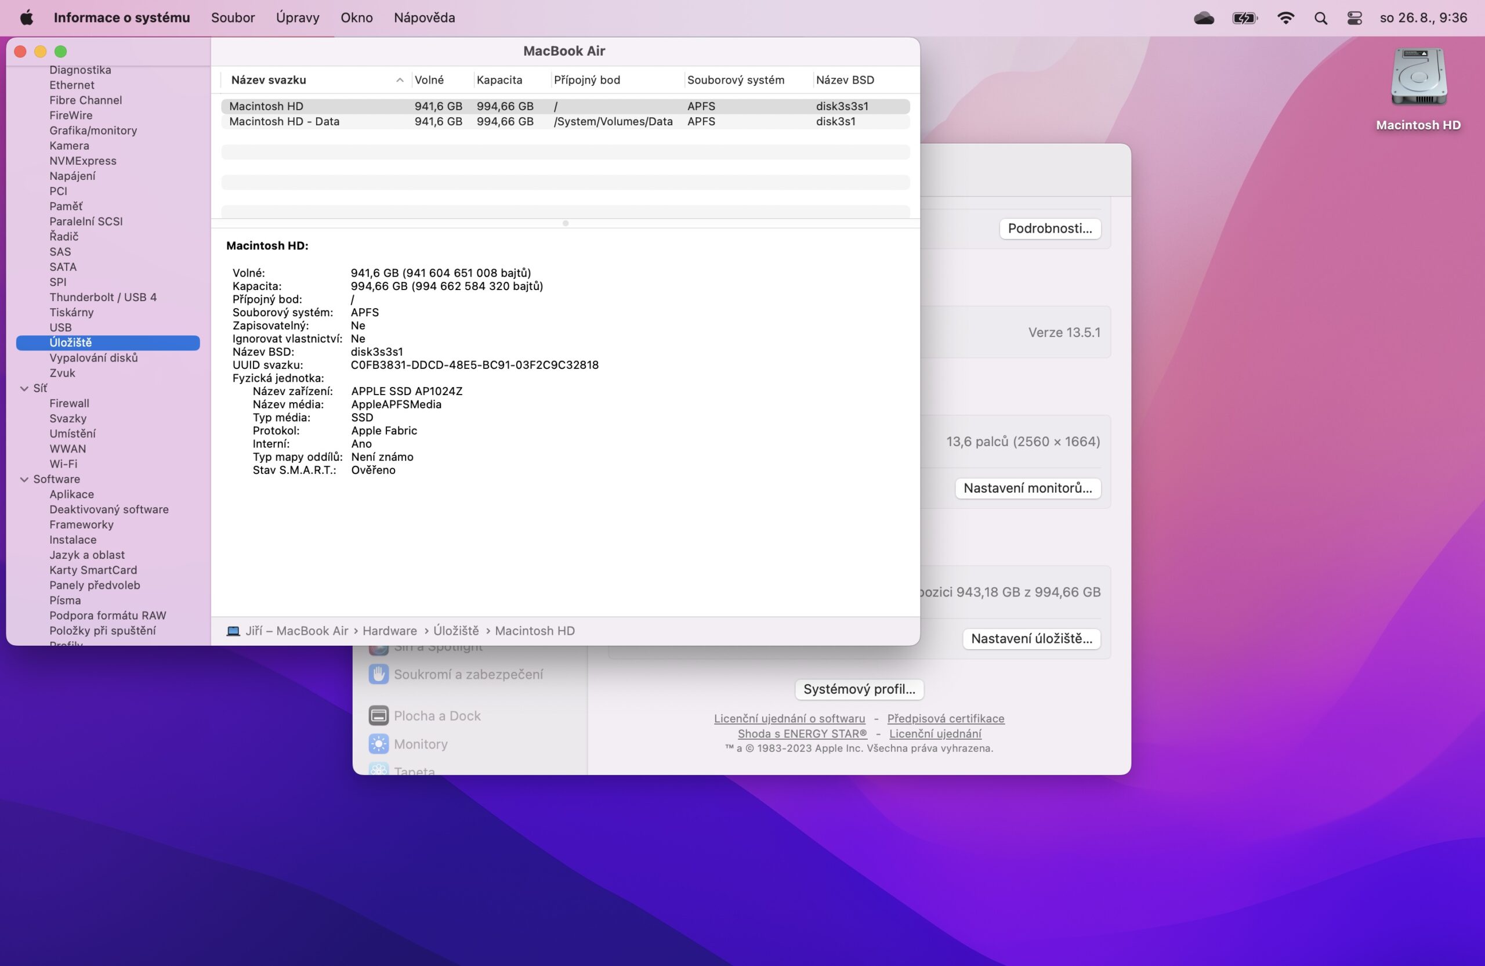
Task: Click the cloud icon in menu bar
Action: tap(1204, 17)
